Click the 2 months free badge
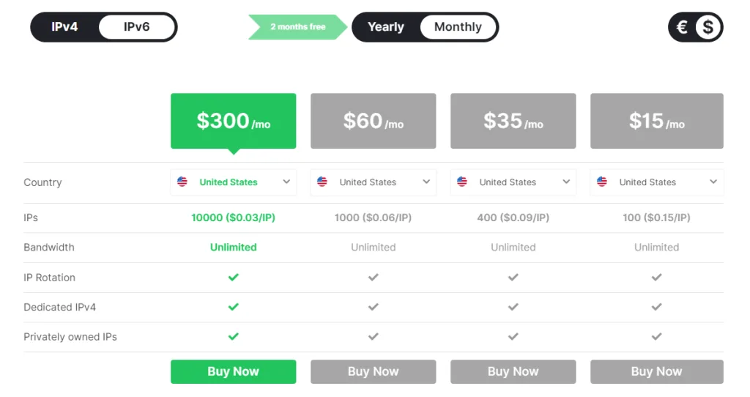Screen dimensions: 750x397 [x=297, y=27]
